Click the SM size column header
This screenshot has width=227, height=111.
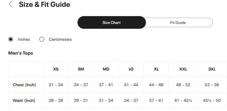tap(81, 69)
